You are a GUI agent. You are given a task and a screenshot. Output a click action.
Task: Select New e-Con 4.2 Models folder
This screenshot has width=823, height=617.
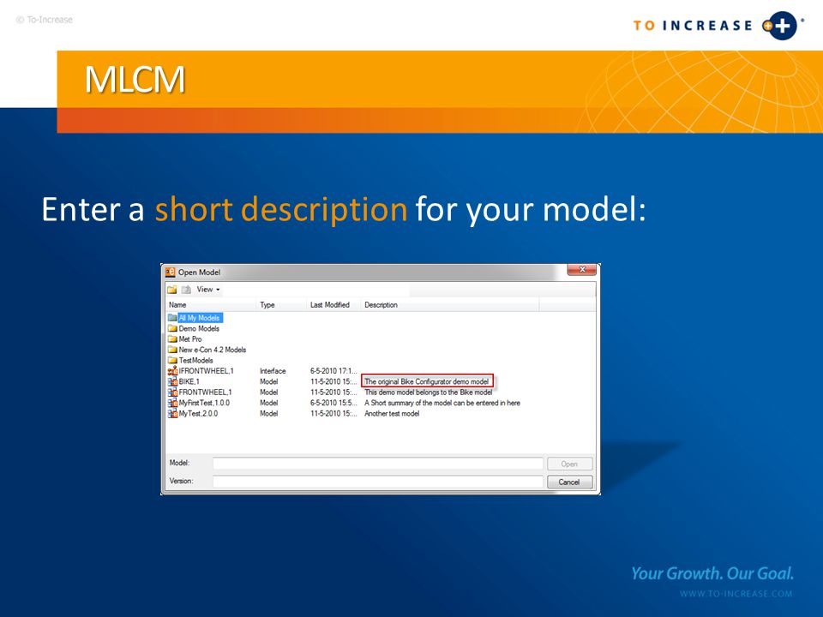click(x=212, y=350)
